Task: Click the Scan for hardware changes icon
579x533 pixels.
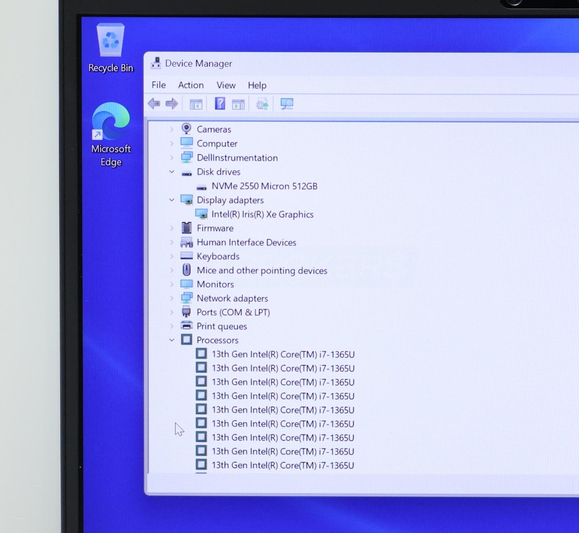Action: 287,104
